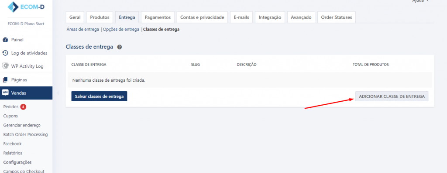Image resolution: width=447 pixels, height=173 pixels.
Task: Select Classes de entrega sub-section
Action: (162, 29)
